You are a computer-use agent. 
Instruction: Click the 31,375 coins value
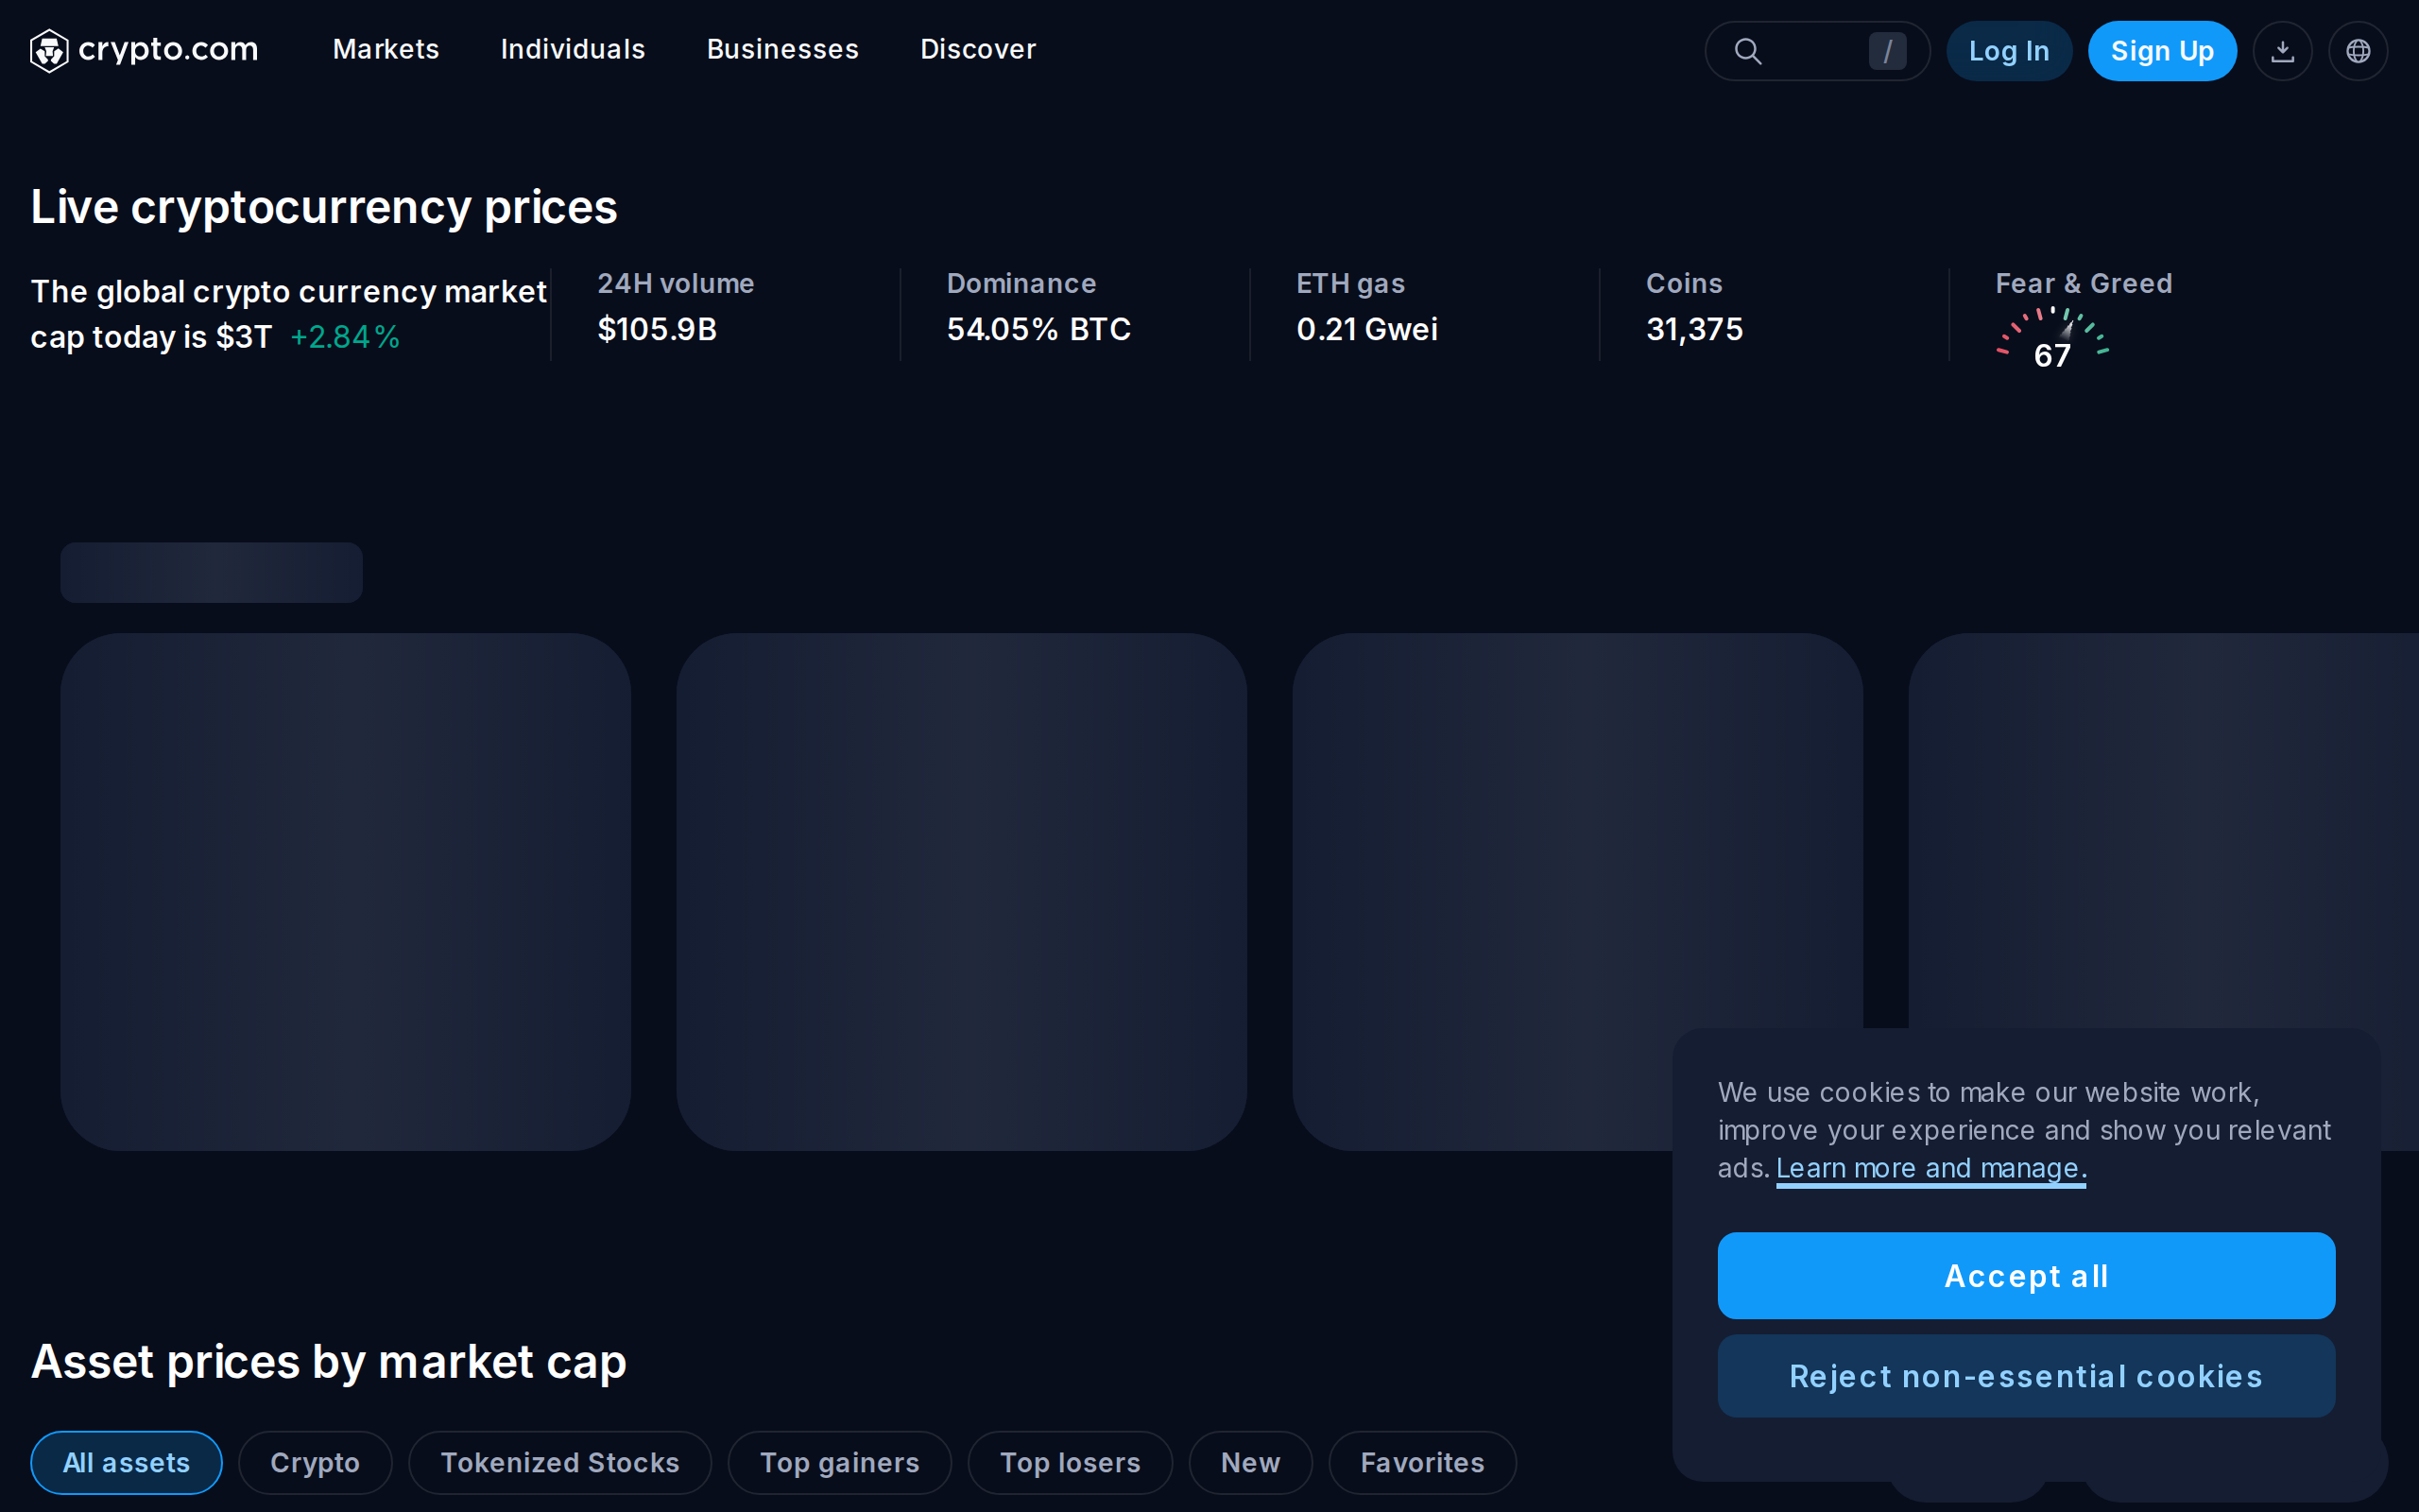coord(1694,329)
